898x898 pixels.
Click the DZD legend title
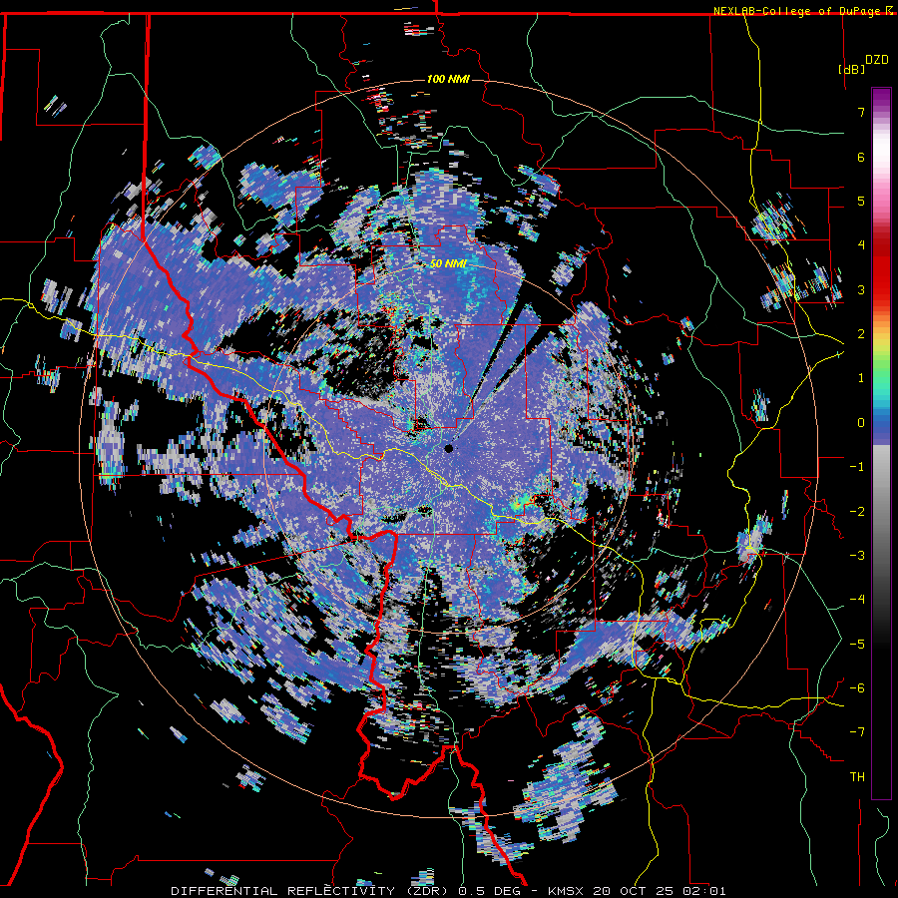pyautogui.click(x=877, y=60)
